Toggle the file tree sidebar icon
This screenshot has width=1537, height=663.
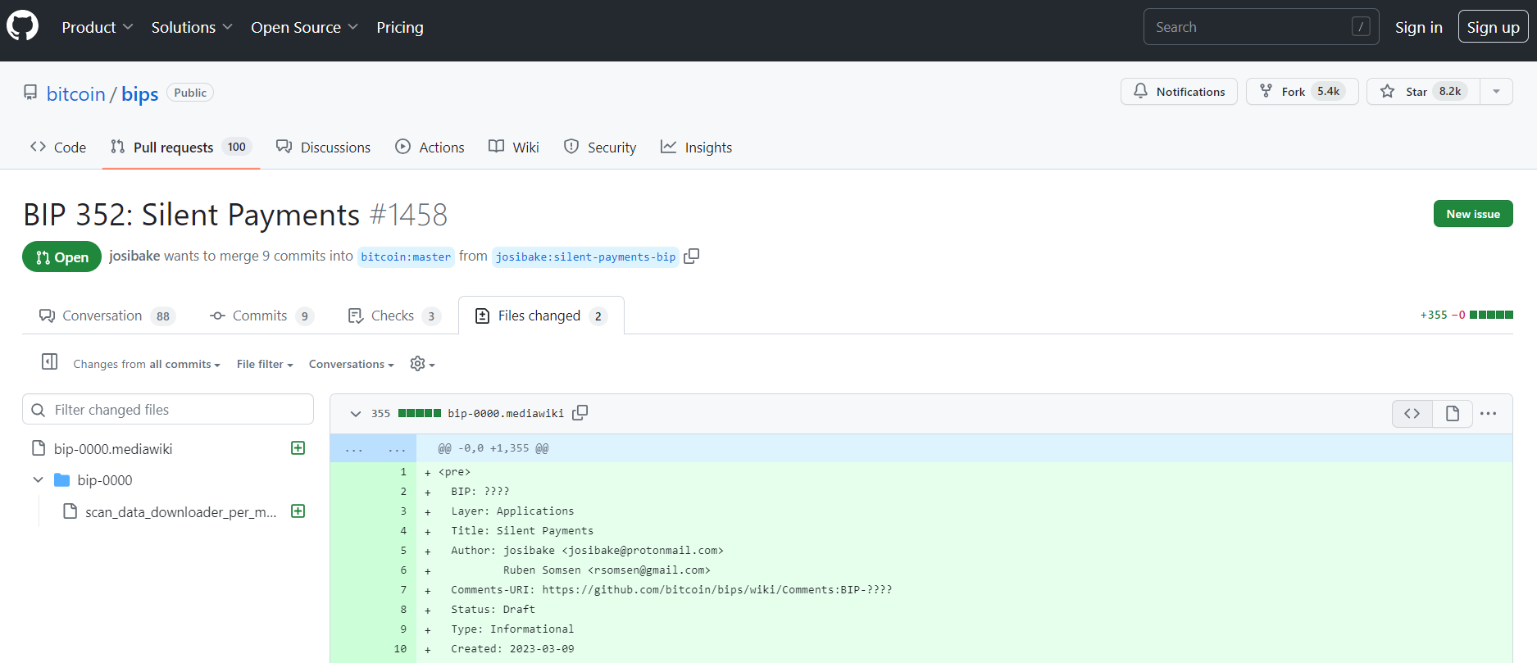click(49, 361)
